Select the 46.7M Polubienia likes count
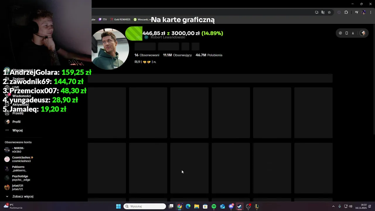375x211 pixels. point(209,55)
